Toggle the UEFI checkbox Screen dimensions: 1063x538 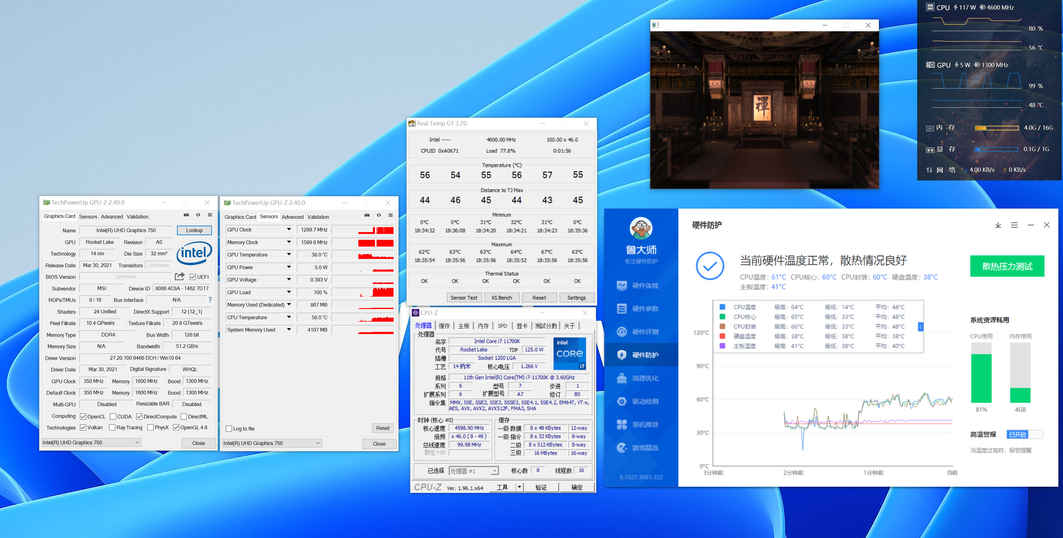[x=193, y=277]
